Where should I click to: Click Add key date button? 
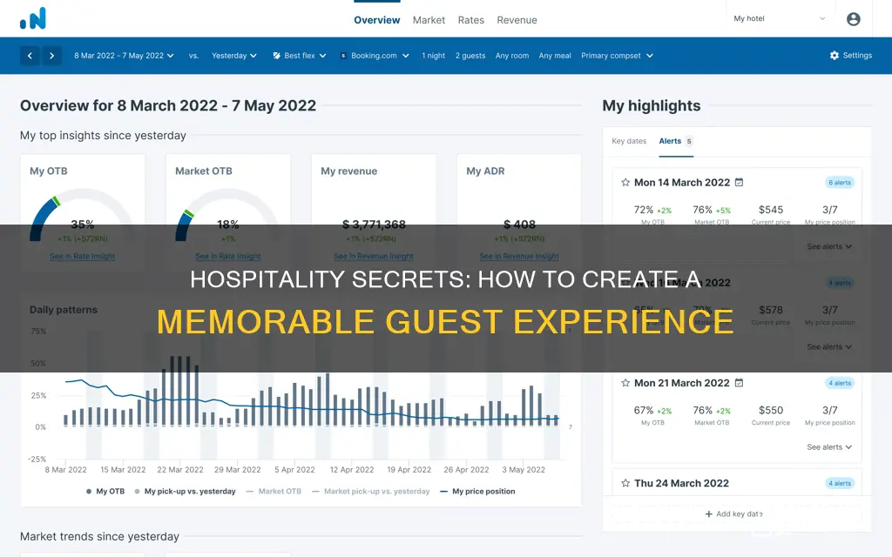(x=733, y=513)
